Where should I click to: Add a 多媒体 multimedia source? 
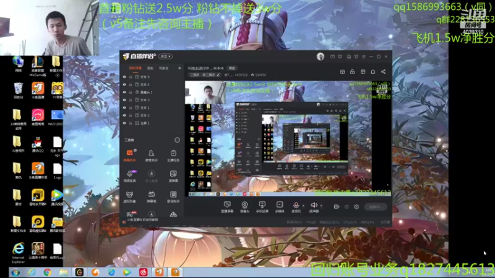click(280, 207)
